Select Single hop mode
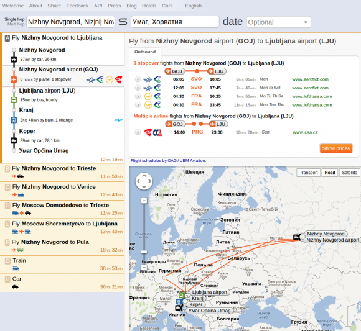The height and width of the screenshot is (331, 361). (14, 19)
